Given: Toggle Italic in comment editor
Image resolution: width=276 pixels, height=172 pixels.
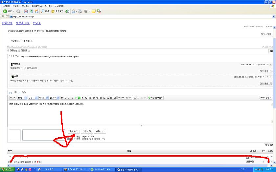Looking at the screenshot, I should [69, 98].
